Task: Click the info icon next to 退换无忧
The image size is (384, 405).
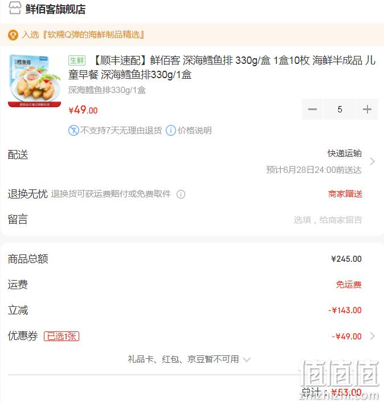Action: 181,194
